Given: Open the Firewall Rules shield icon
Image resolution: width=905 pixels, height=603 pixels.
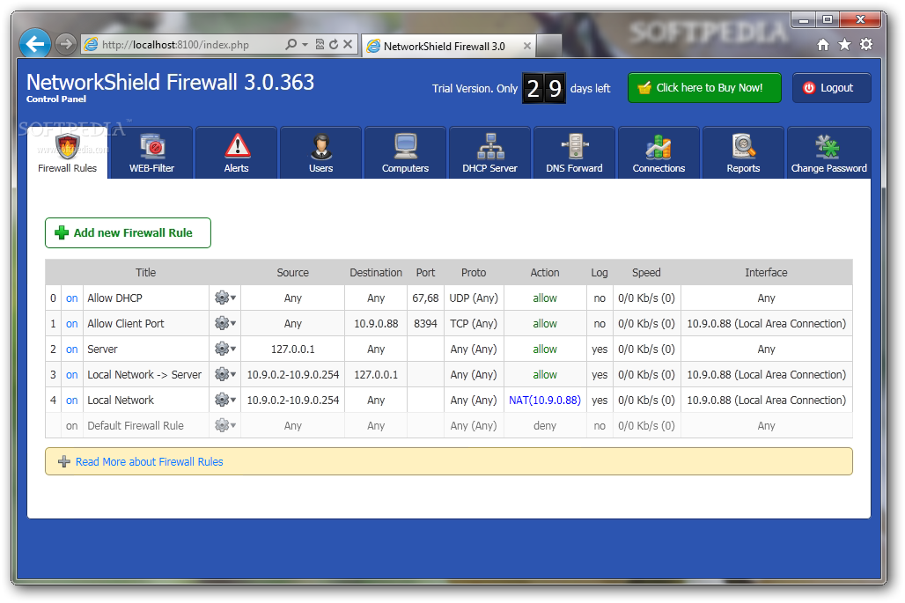Looking at the screenshot, I should 67,146.
